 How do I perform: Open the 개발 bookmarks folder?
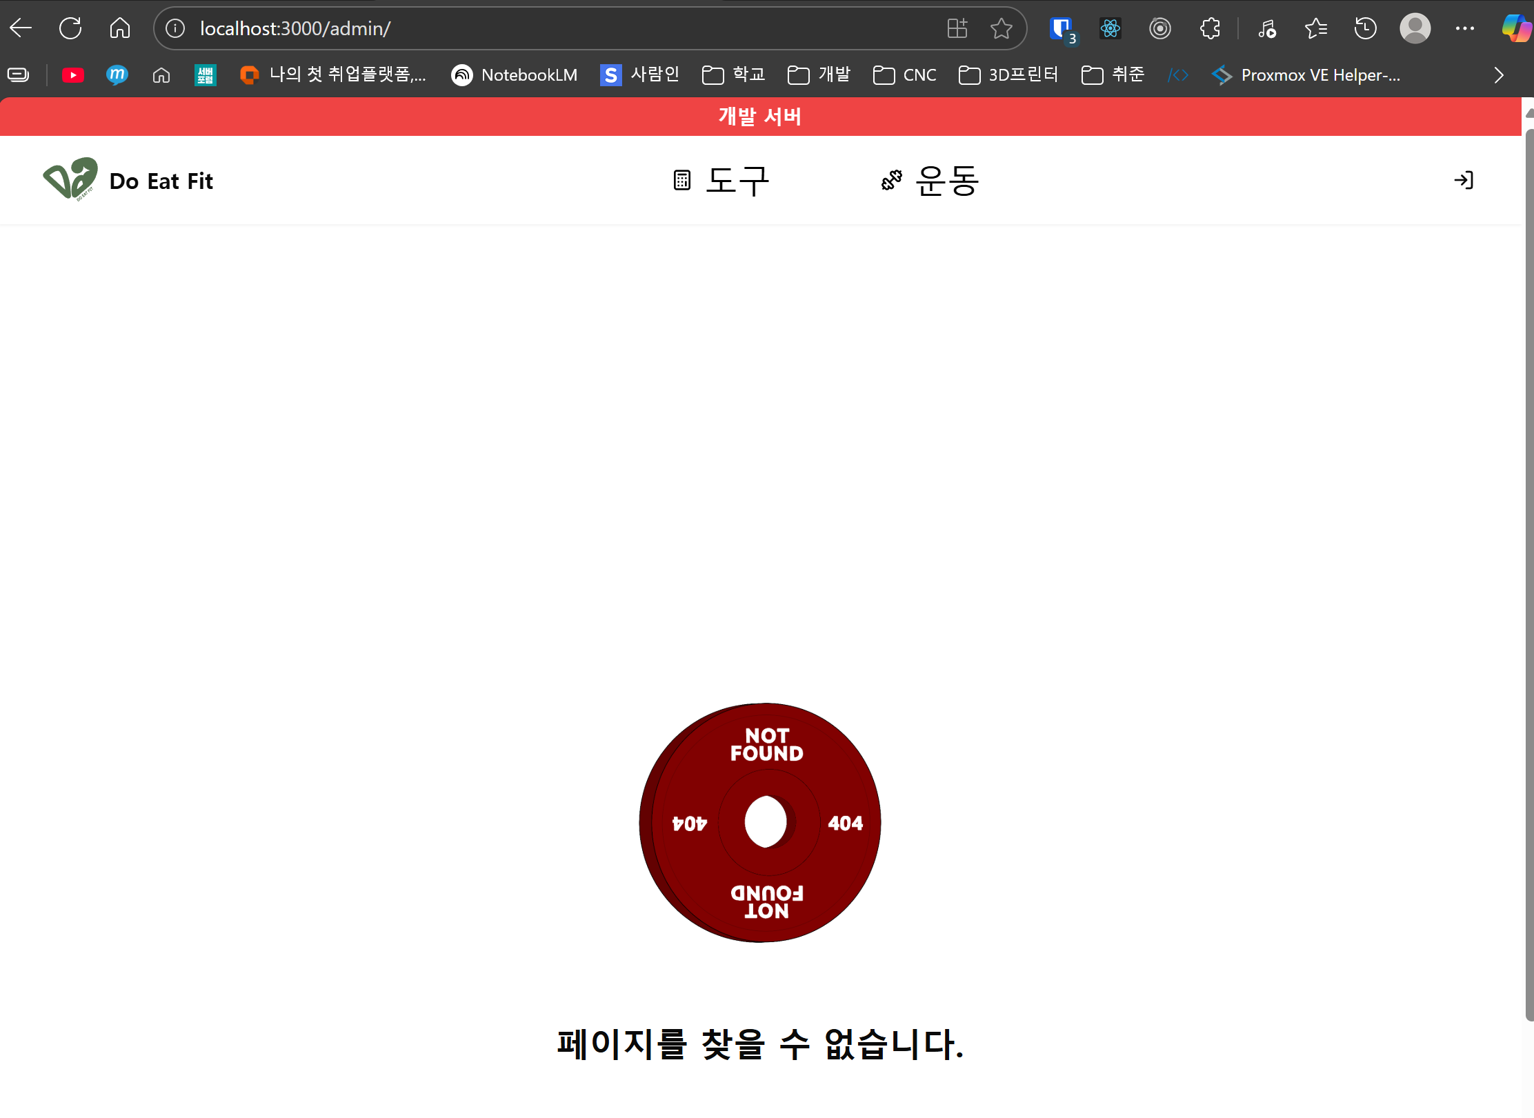(x=819, y=74)
